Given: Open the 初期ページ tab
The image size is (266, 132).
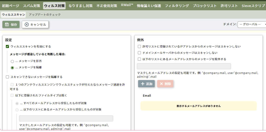Looking at the screenshot, I should point(11,6).
